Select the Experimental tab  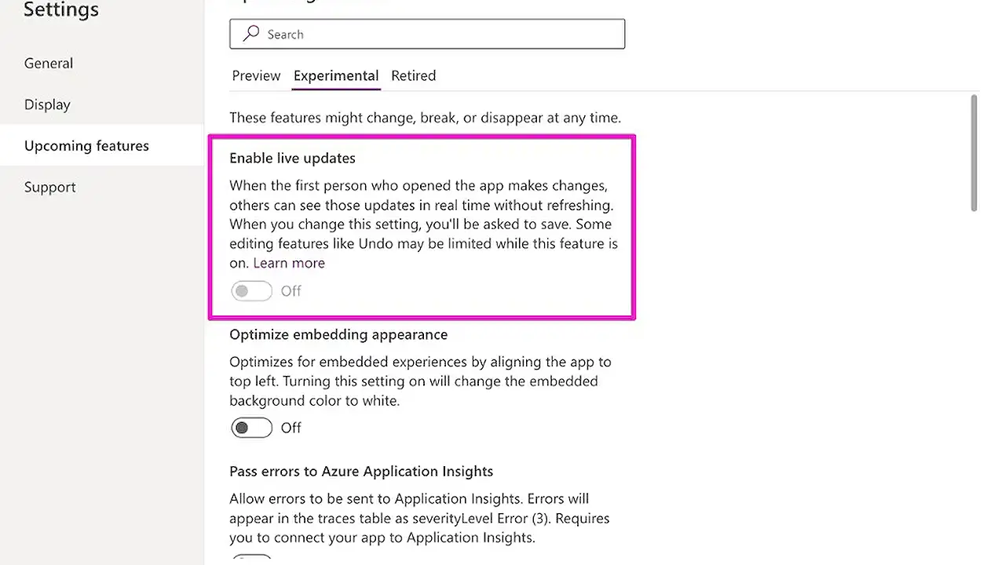[336, 76]
